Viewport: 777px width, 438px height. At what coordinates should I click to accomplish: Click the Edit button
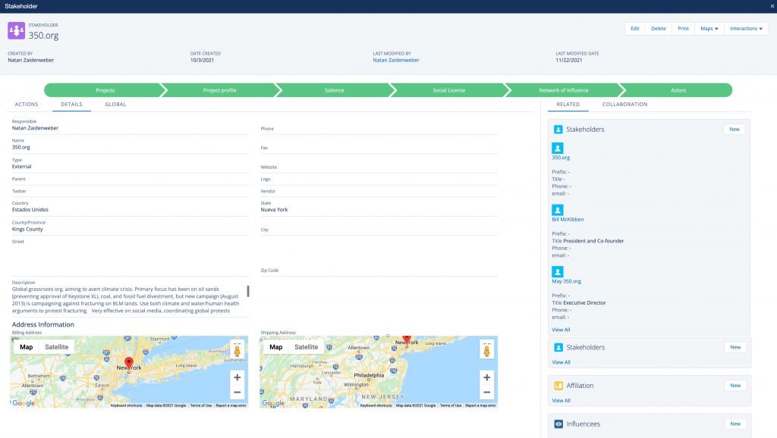coord(635,29)
